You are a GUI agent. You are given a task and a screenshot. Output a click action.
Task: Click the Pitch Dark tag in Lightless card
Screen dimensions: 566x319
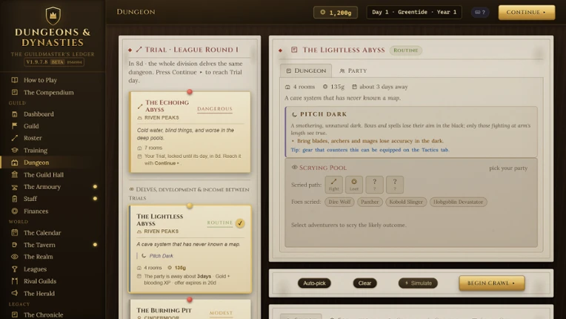point(157,256)
